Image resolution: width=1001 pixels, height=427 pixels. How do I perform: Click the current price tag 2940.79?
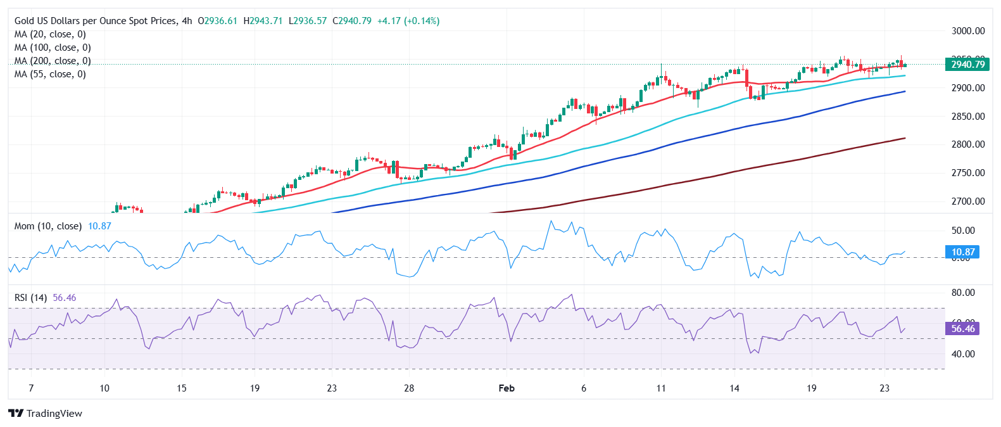[x=967, y=64]
